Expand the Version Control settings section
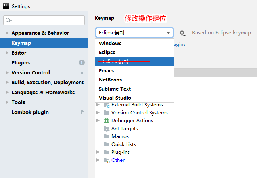 [x=7, y=72]
